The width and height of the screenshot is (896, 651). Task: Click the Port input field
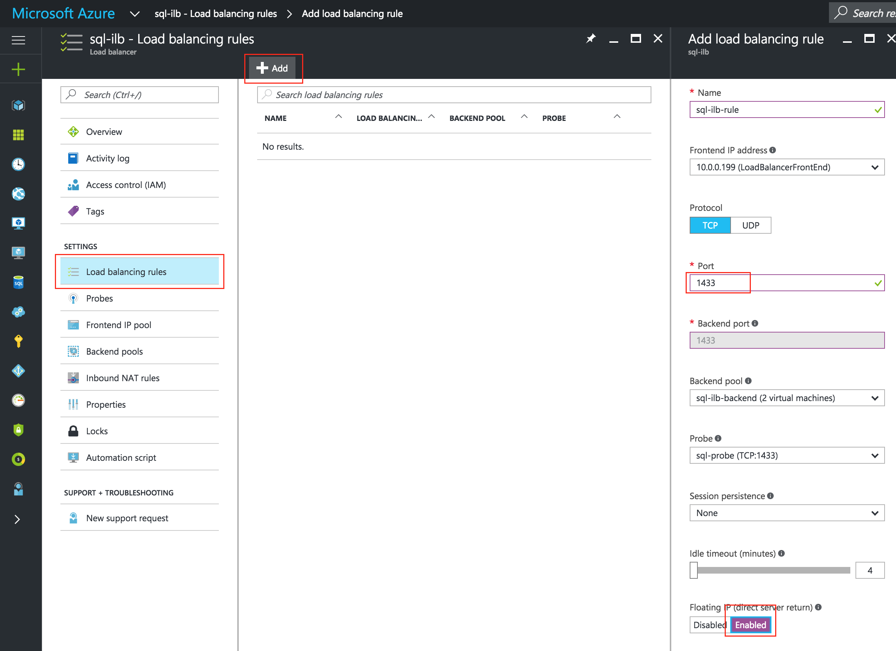pyautogui.click(x=787, y=283)
